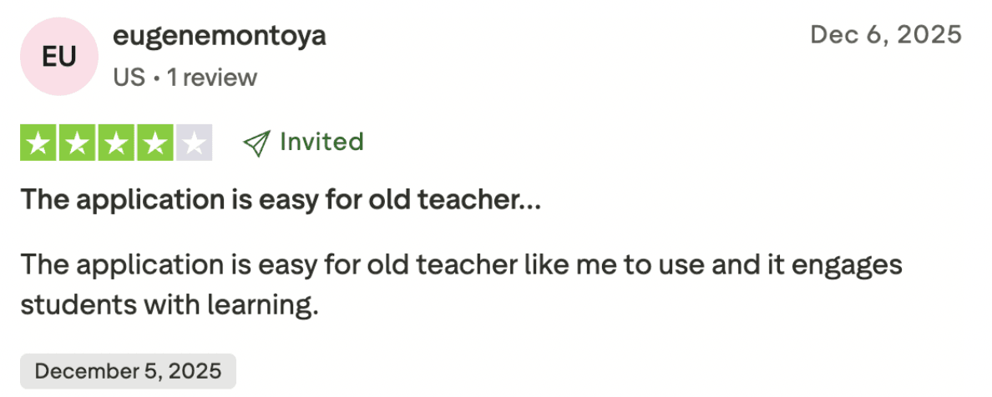Click the first green rating star

point(38,143)
